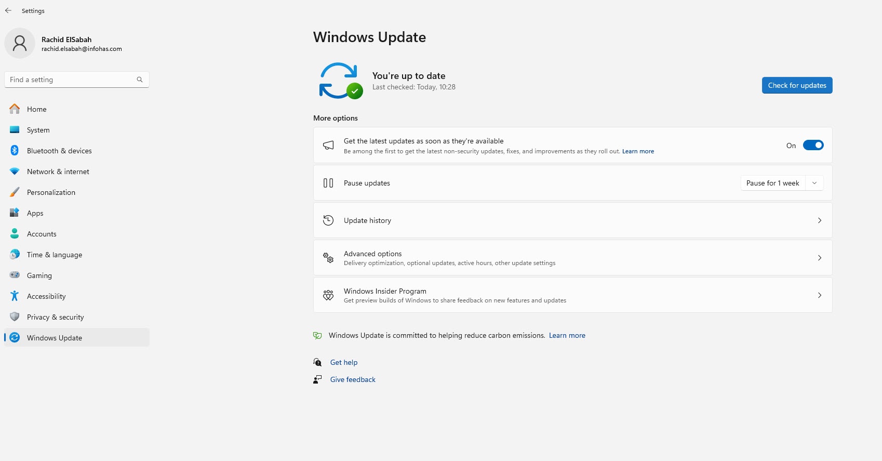Viewport: 882px width, 461px height.
Task: Click the green leaf carbon emissions icon
Action: [x=317, y=336]
